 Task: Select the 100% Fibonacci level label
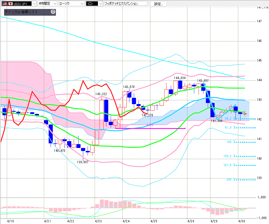click(x=231, y=142)
